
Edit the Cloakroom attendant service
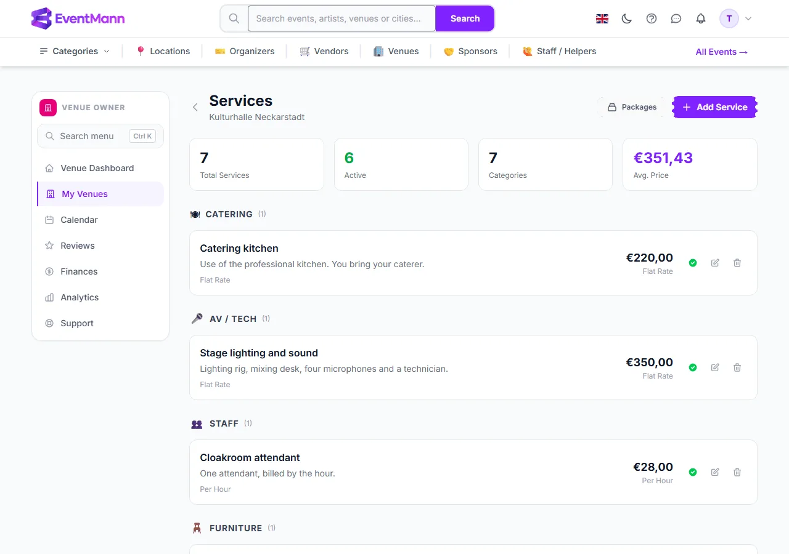(x=715, y=472)
